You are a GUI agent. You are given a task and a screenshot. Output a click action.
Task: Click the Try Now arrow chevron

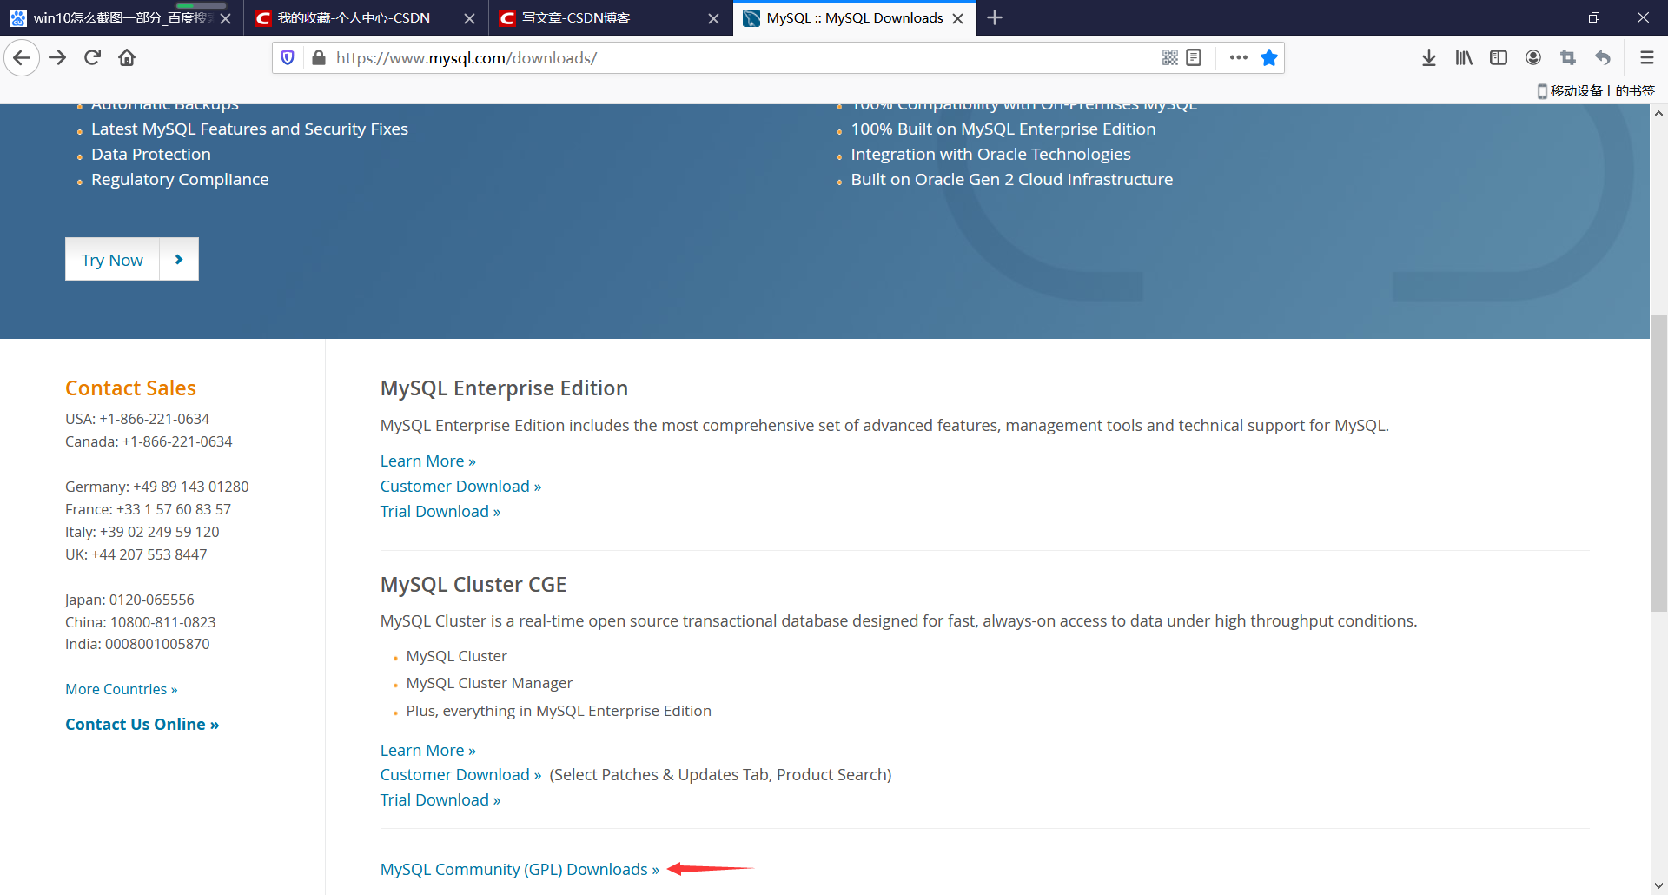coord(179,259)
